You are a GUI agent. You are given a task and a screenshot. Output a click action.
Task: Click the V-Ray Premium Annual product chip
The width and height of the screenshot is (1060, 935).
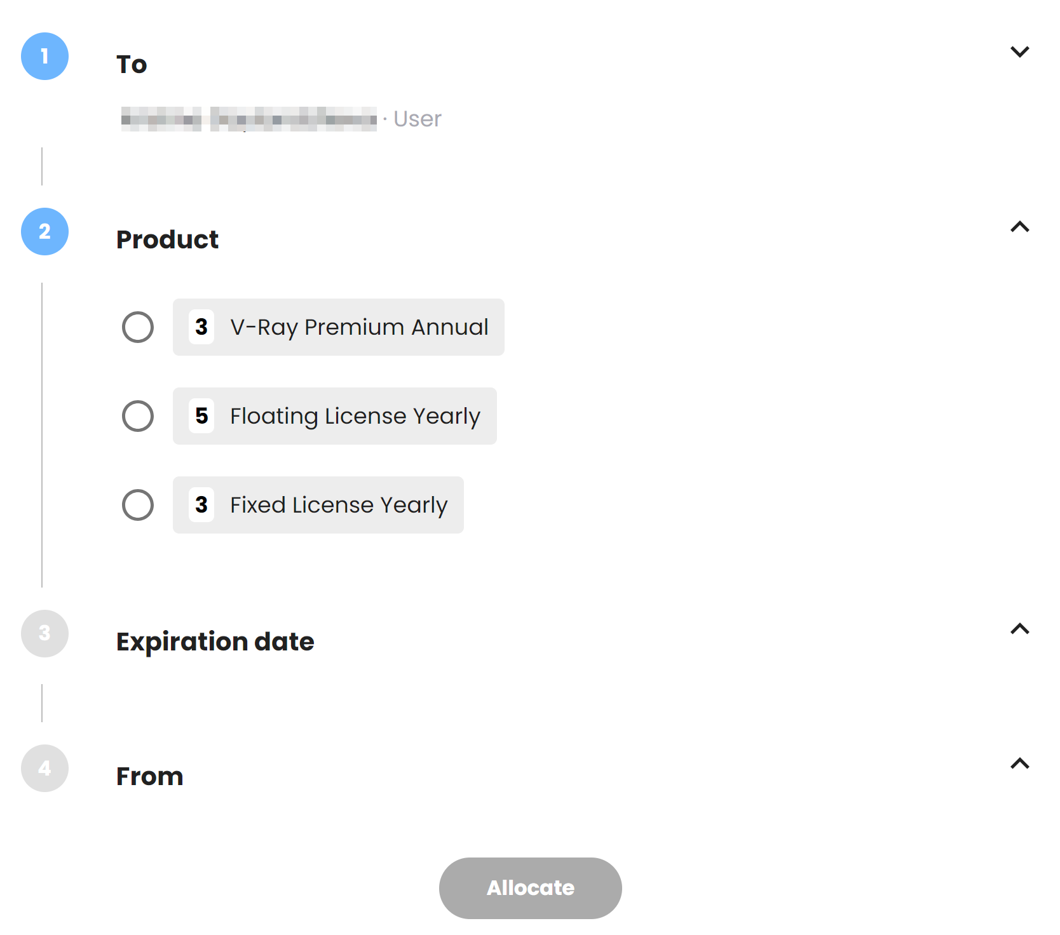339,327
